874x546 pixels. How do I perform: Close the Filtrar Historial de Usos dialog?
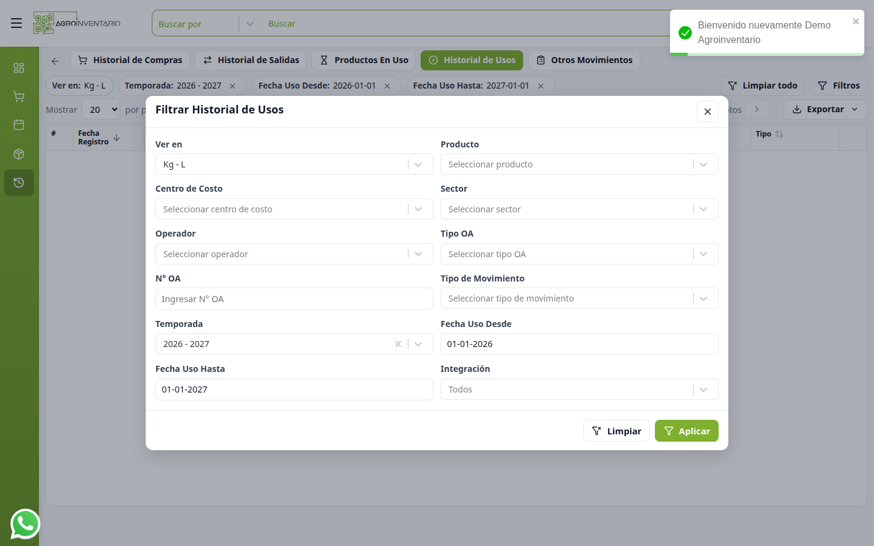coord(708,112)
